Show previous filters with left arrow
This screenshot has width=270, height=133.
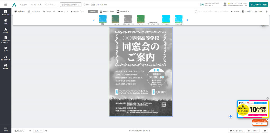94,20
